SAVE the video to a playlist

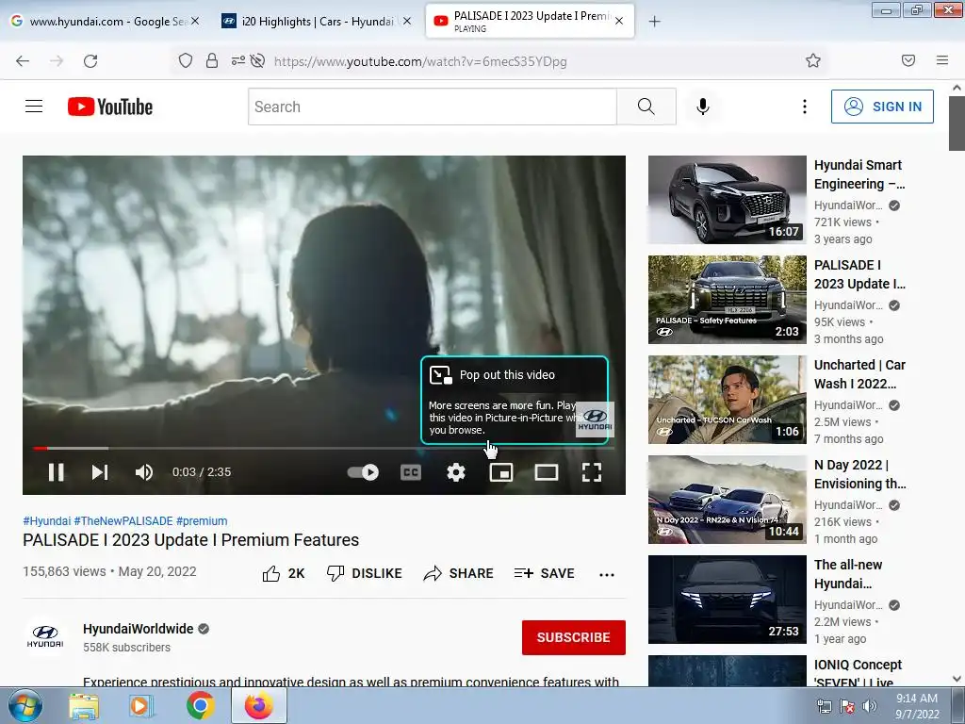544,573
